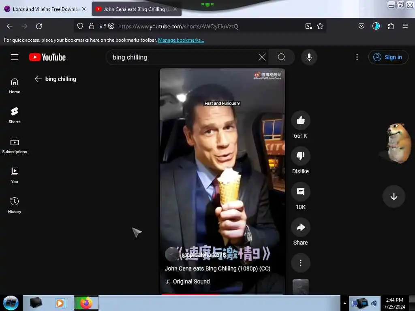415x311 pixels.
Task: Open Home in the YouTube sidebar
Action: click(15, 86)
